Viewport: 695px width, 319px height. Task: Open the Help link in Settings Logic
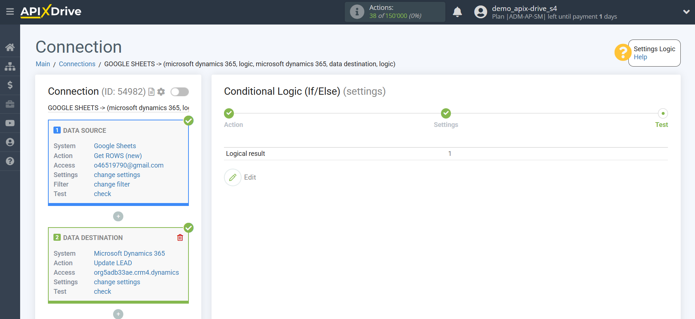(x=640, y=57)
